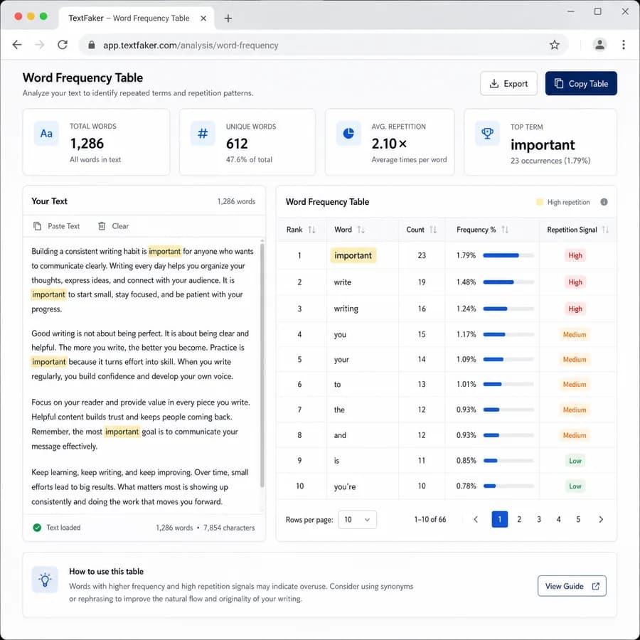Image resolution: width=640 pixels, height=640 pixels.
Task: Click inside the Your Text content area
Action: [x=142, y=375]
